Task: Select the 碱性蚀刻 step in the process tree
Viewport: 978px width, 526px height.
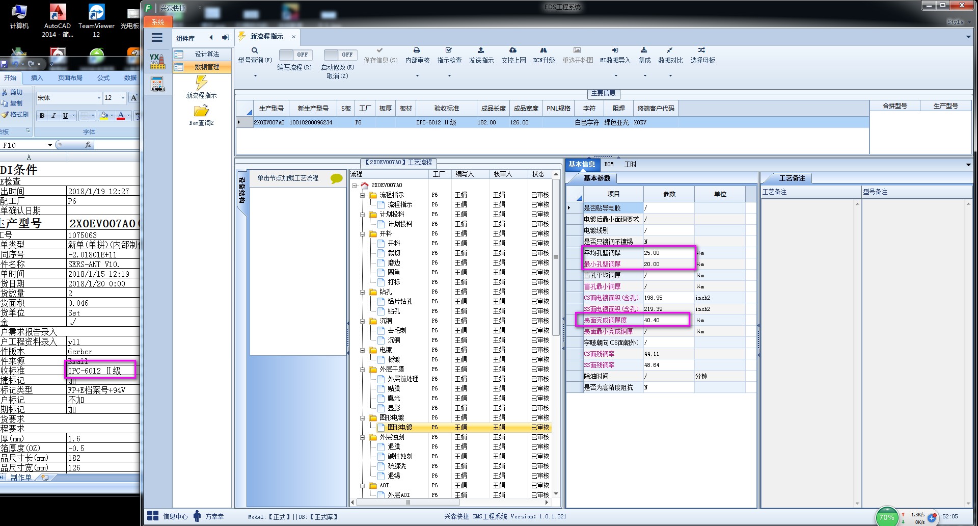Action: (400, 457)
